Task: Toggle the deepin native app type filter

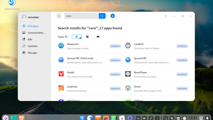Action: [77, 37]
